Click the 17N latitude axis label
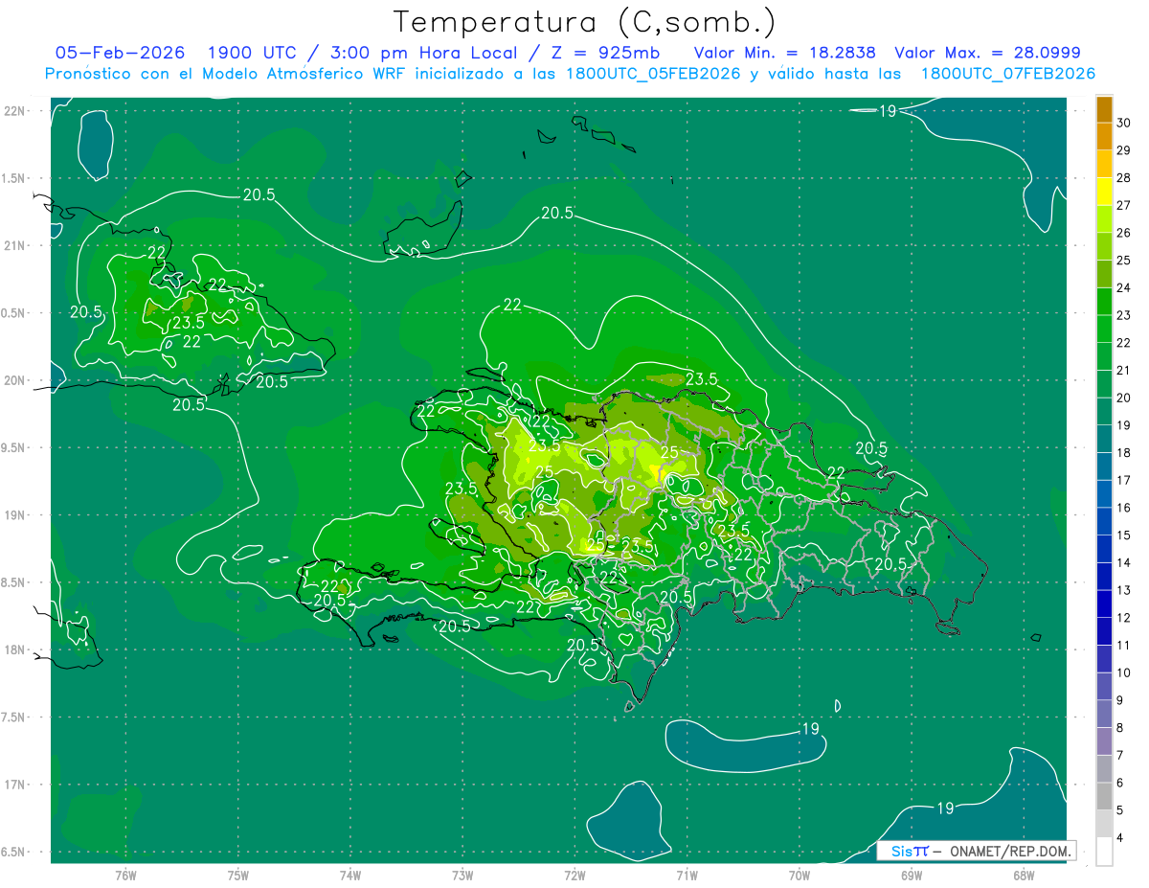Screen dimensions: 1149x888 [16, 785]
